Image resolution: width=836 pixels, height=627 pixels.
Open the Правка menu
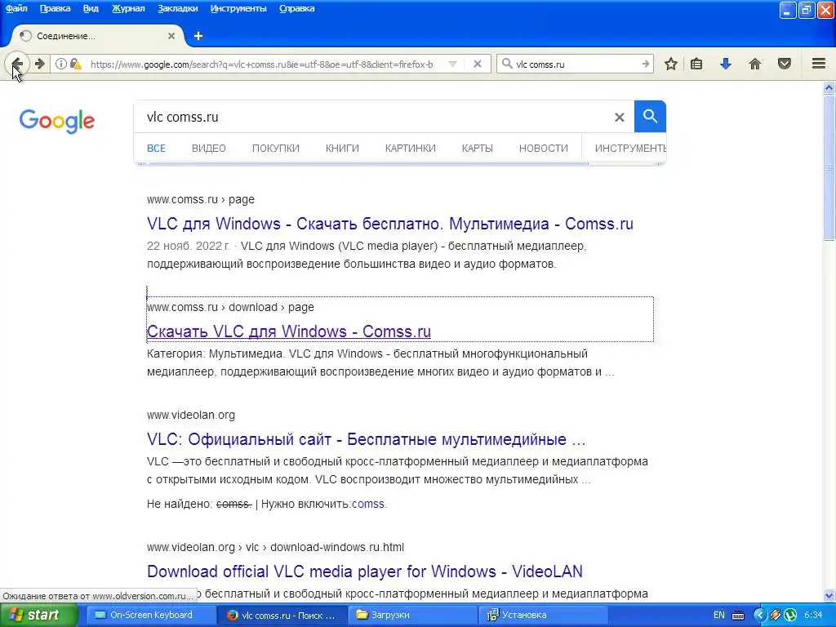[55, 8]
